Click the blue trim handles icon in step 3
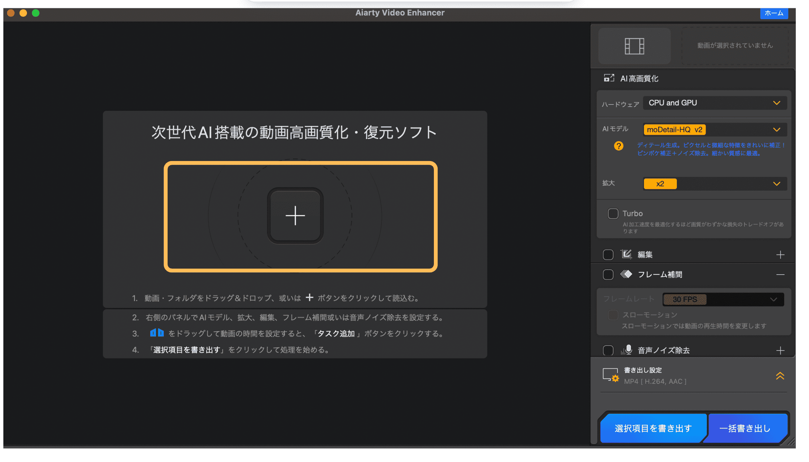This screenshot has height=462, width=809. click(x=157, y=333)
